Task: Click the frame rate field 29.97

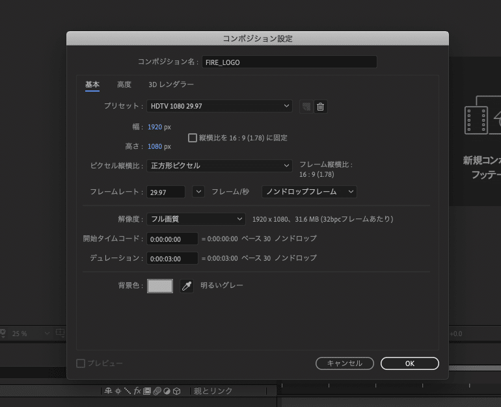Action: [166, 192]
